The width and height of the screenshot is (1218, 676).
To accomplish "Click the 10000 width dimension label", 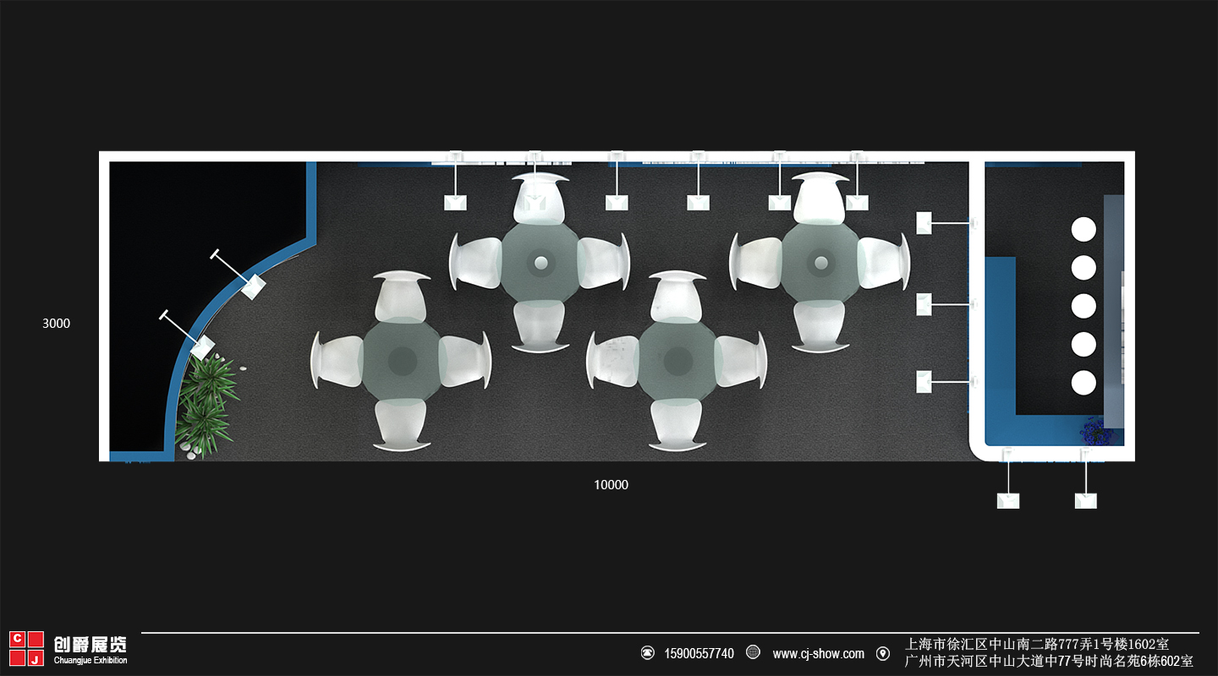I will [611, 485].
